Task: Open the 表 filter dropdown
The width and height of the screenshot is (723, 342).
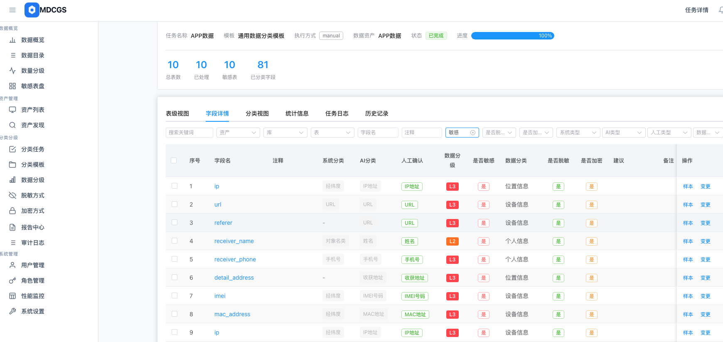Action: point(332,133)
